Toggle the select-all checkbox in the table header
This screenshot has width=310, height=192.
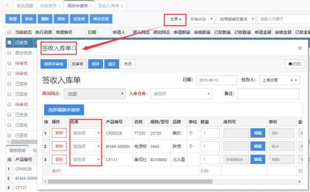[9, 32]
